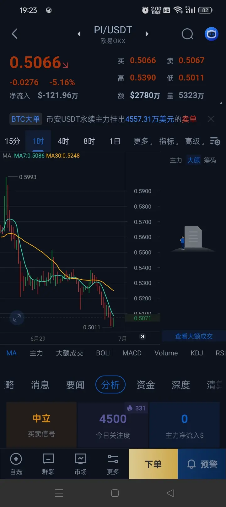Screen dimensions: 226x507
Task: Toggle the KDJ indicator
Action: click(197, 353)
